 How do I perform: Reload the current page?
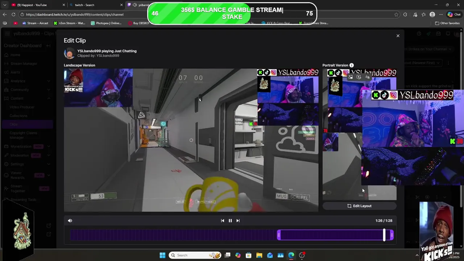click(x=13, y=14)
